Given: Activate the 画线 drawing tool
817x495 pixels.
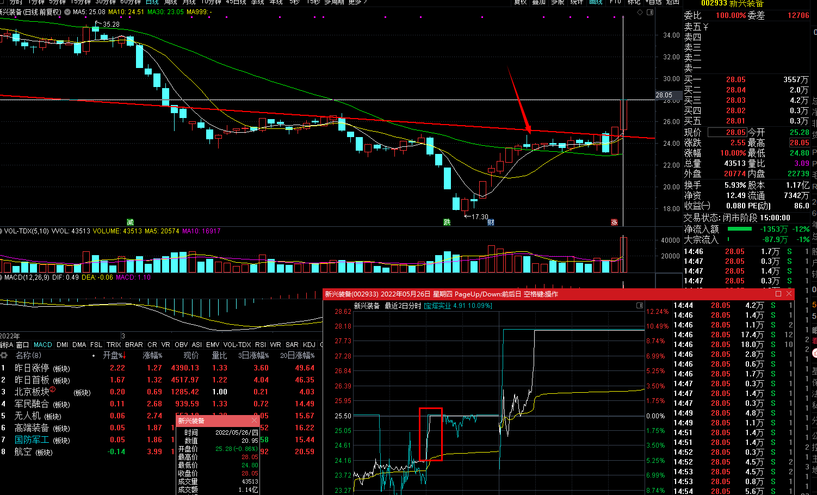Looking at the screenshot, I should [596, 2].
